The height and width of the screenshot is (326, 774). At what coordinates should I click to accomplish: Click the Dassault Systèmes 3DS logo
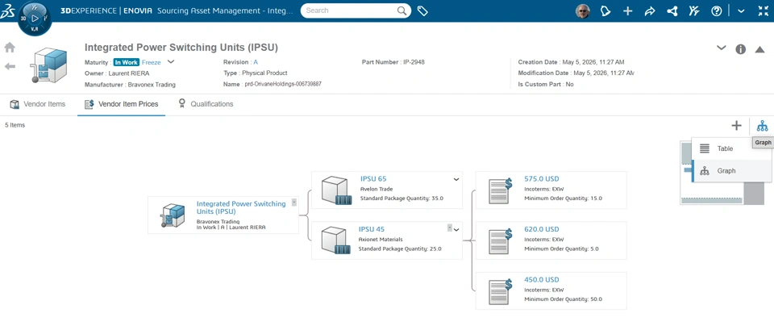pos(7,11)
